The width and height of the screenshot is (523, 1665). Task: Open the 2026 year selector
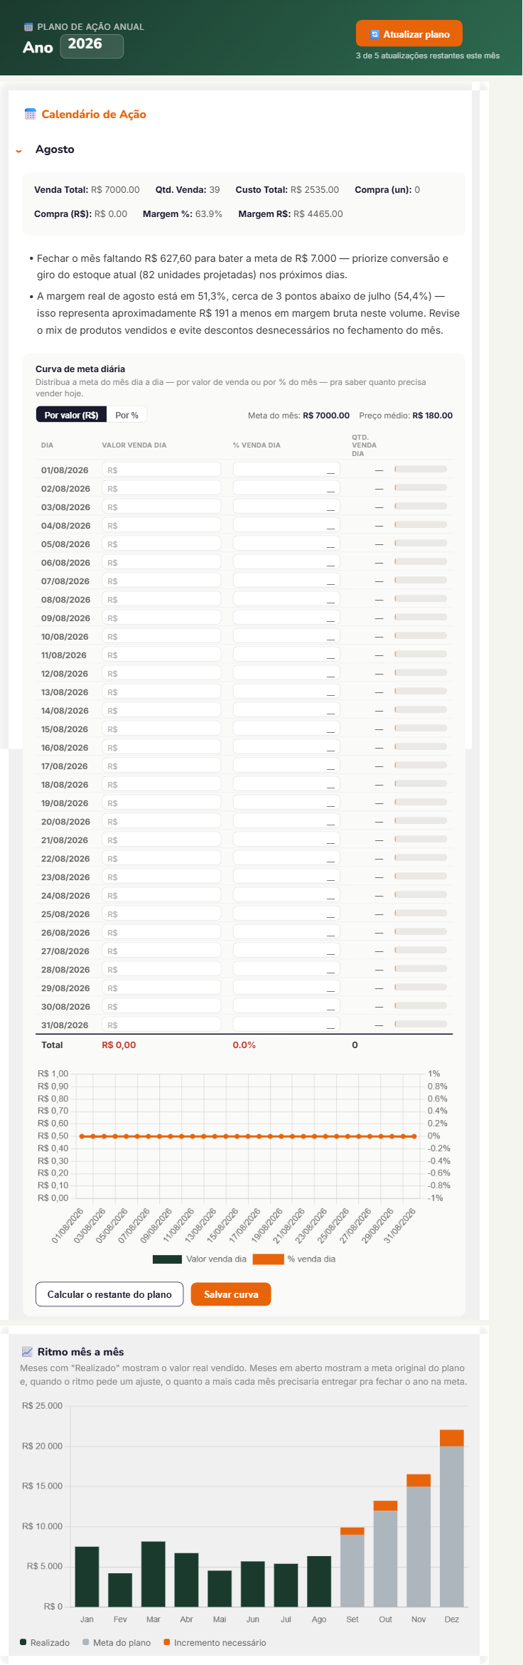92,46
